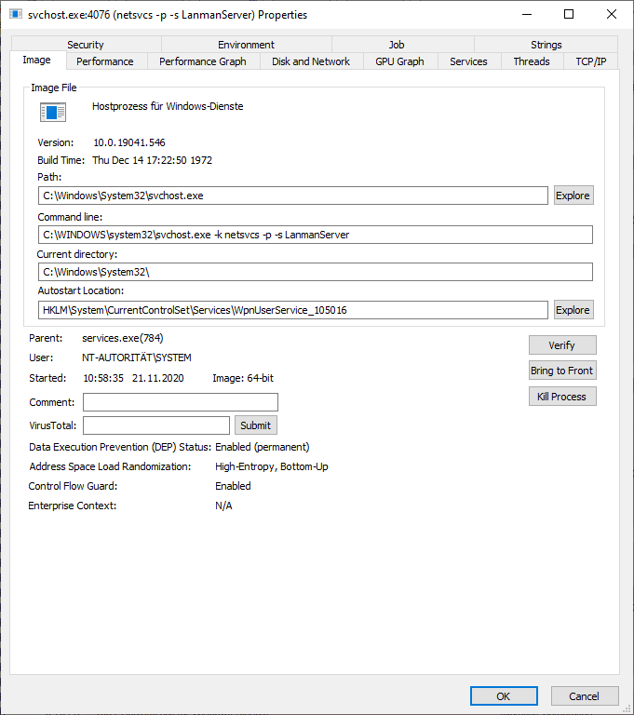Open the Strings tab
The height and width of the screenshot is (715, 634).
546,45
